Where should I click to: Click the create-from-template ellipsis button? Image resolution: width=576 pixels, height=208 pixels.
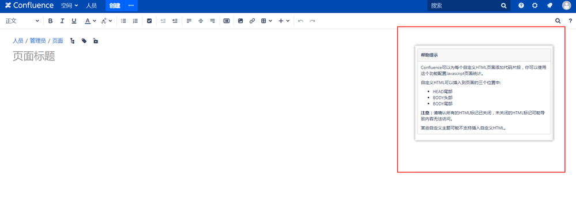click(131, 6)
